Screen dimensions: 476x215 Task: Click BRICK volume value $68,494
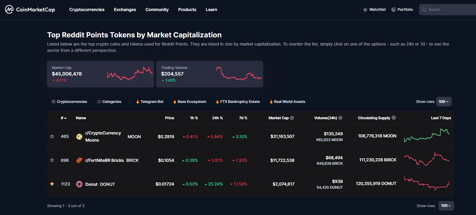333,158
